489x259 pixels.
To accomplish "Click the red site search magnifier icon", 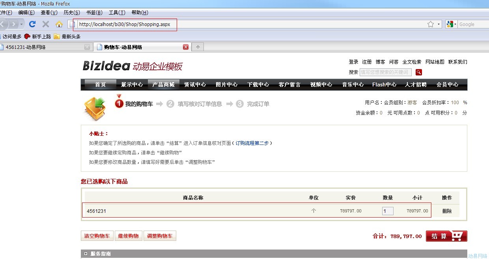I will pos(419,72).
